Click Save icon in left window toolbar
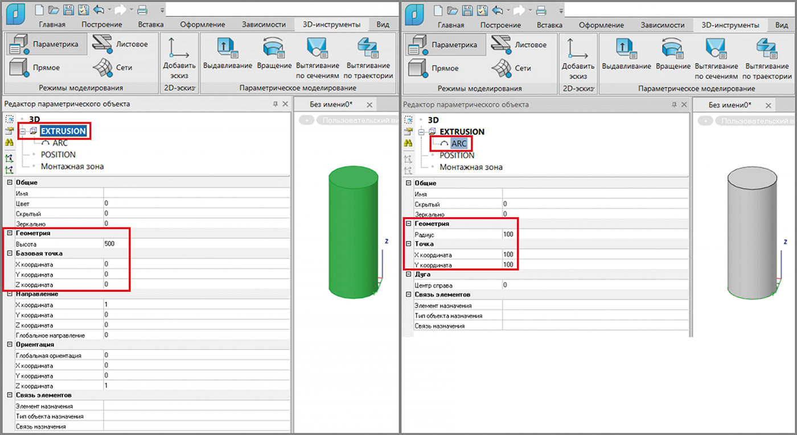Screen dimensions: 797x435 (x=68, y=10)
